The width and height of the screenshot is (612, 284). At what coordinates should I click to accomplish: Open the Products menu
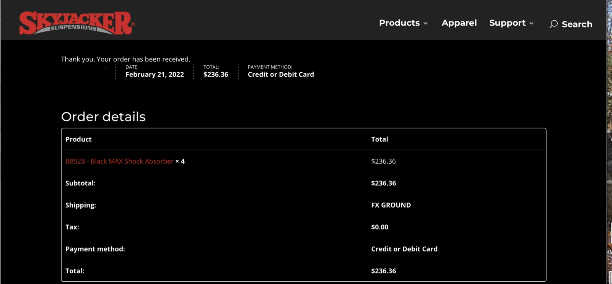click(399, 23)
